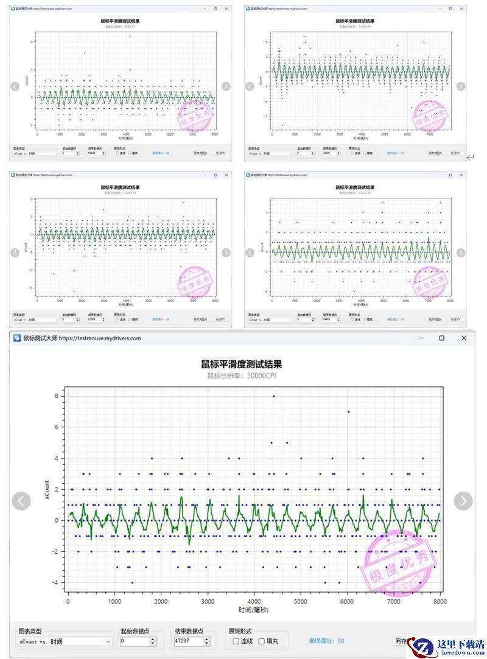
Task: Open the 图表类型 dropdown in 30000CPI window
Action: pyautogui.click(x=64, y=641)
